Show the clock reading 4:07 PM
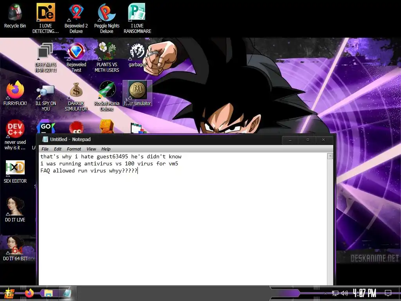 coord(365,293)
